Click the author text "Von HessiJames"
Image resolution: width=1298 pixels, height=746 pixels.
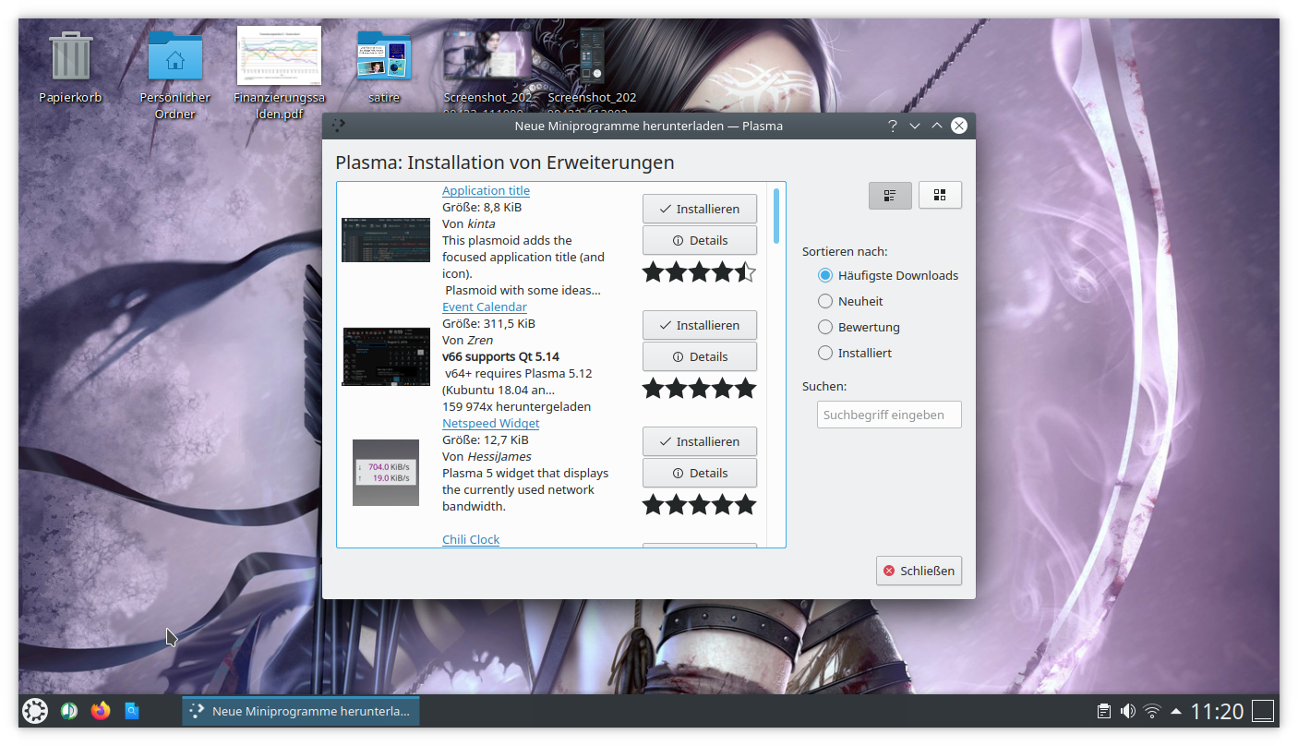(487, 456)
